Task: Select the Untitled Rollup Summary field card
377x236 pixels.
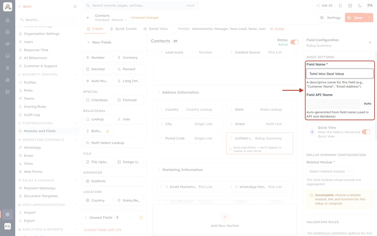Action: (x=260, y=143)
